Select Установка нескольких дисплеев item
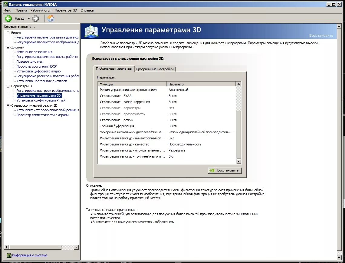This screenshot has height=263, width=345. click(x=41, y=81)
